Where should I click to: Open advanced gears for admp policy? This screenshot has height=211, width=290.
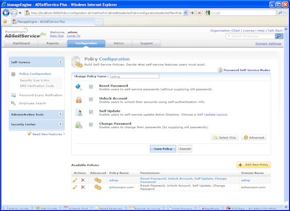click(98, 180)
